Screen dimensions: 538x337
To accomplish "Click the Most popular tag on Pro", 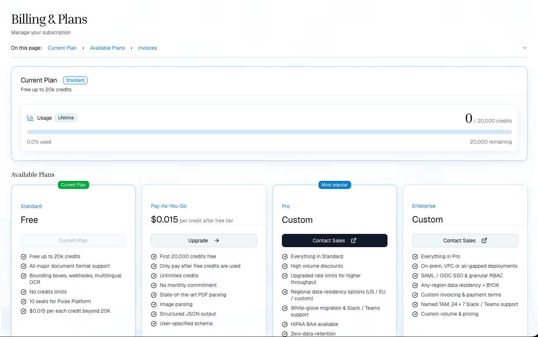I will [x=335, y=185].
